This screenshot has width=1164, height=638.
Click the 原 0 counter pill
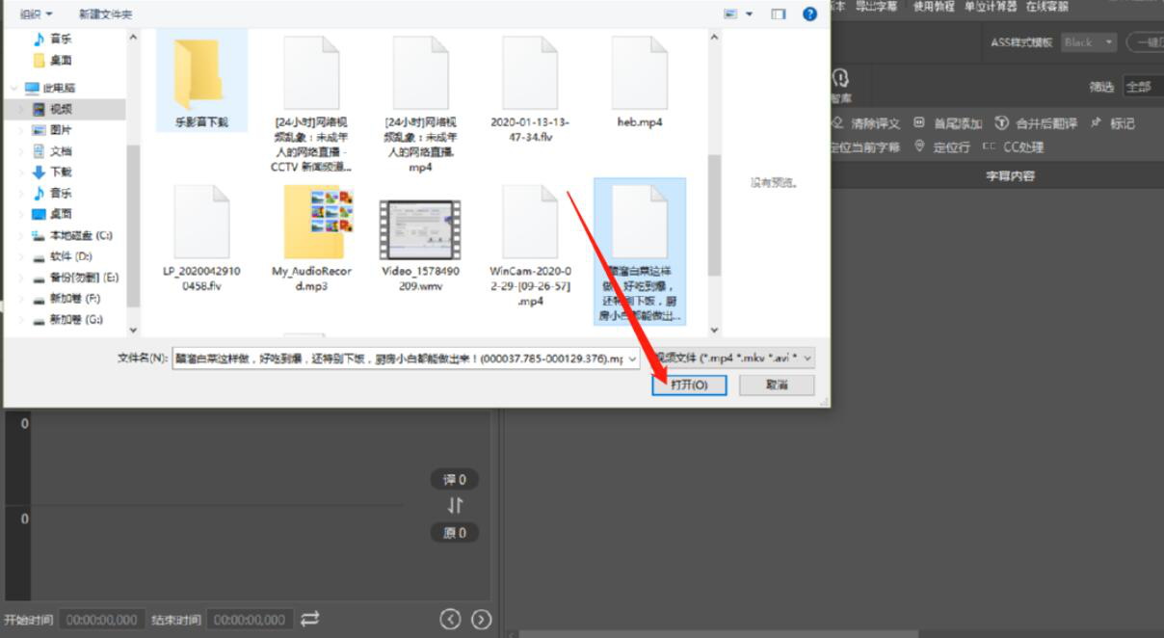(455, 533)
